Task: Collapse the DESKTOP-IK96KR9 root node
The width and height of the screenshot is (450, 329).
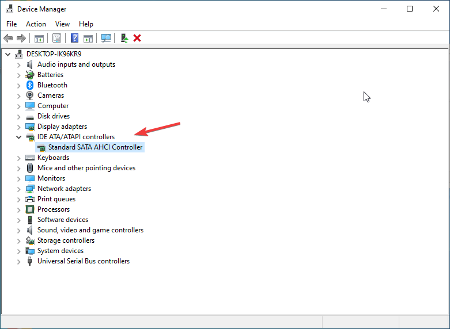Action: [x=8, y=54]
